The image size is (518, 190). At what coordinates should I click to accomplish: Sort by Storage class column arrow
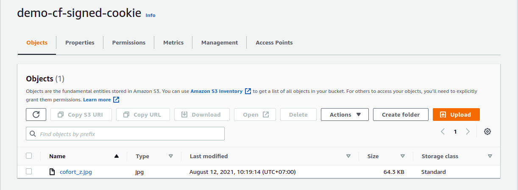(490, 156)
